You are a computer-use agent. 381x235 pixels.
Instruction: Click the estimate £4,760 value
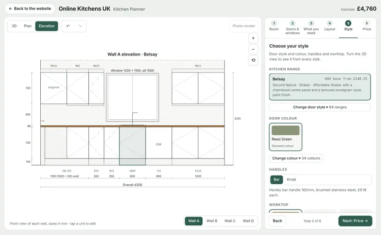click(367, 9)
